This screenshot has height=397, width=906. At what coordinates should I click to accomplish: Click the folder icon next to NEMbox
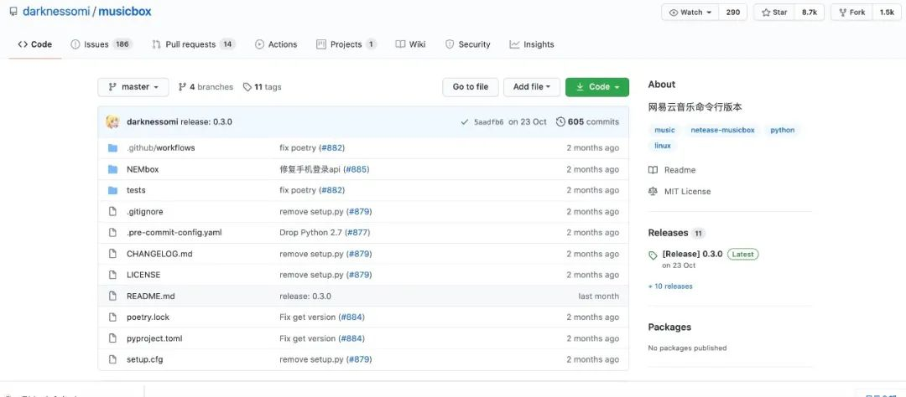tap(112, 169)
